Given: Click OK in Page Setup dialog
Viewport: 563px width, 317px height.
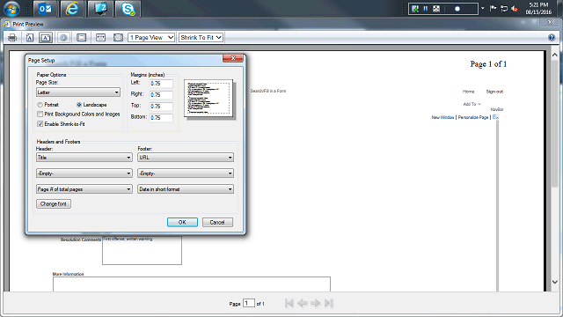Looking at the screenshot, I should pyautogui.click(x=182, y=222).
